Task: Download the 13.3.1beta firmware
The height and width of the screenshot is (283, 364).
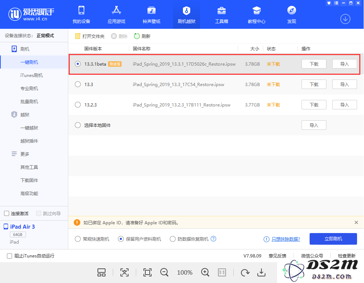Action: tap(314, 64)
